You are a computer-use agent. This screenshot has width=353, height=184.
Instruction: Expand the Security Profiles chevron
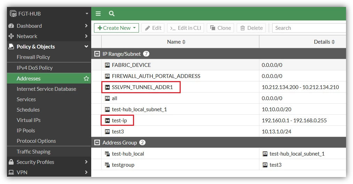86,162
